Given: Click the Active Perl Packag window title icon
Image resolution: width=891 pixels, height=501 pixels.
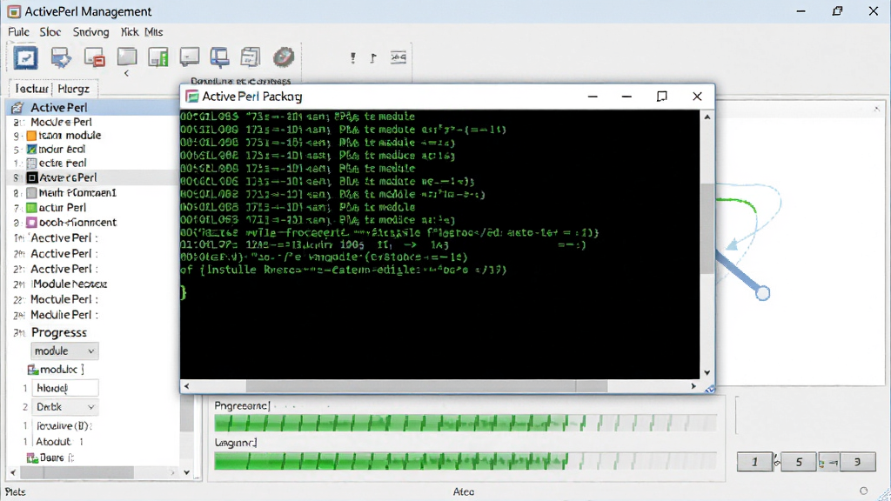Looking at the screenshot, I should coord(192,97).
